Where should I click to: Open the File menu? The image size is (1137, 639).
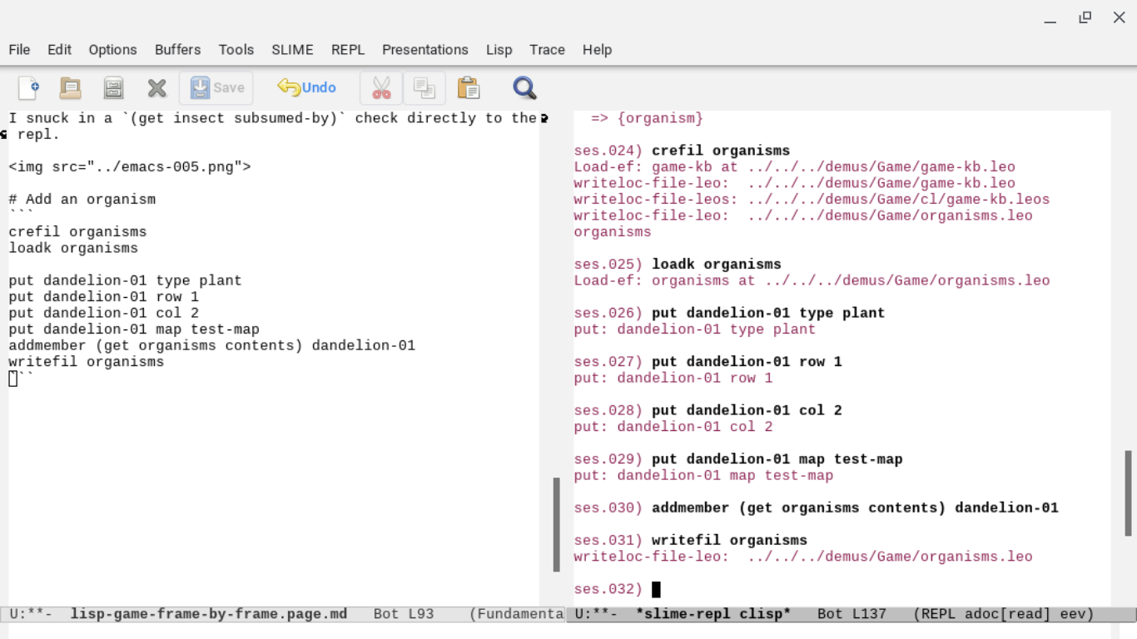19,50
